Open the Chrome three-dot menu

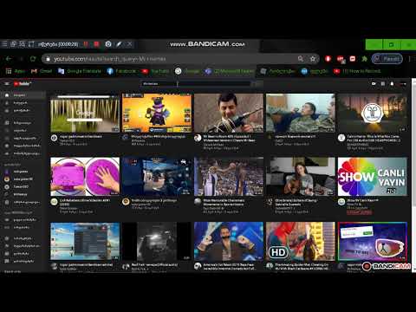point(410,59)
